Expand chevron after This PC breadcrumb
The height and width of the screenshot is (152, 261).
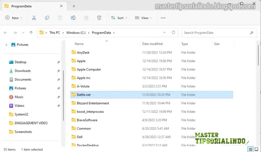coord(63,32)
